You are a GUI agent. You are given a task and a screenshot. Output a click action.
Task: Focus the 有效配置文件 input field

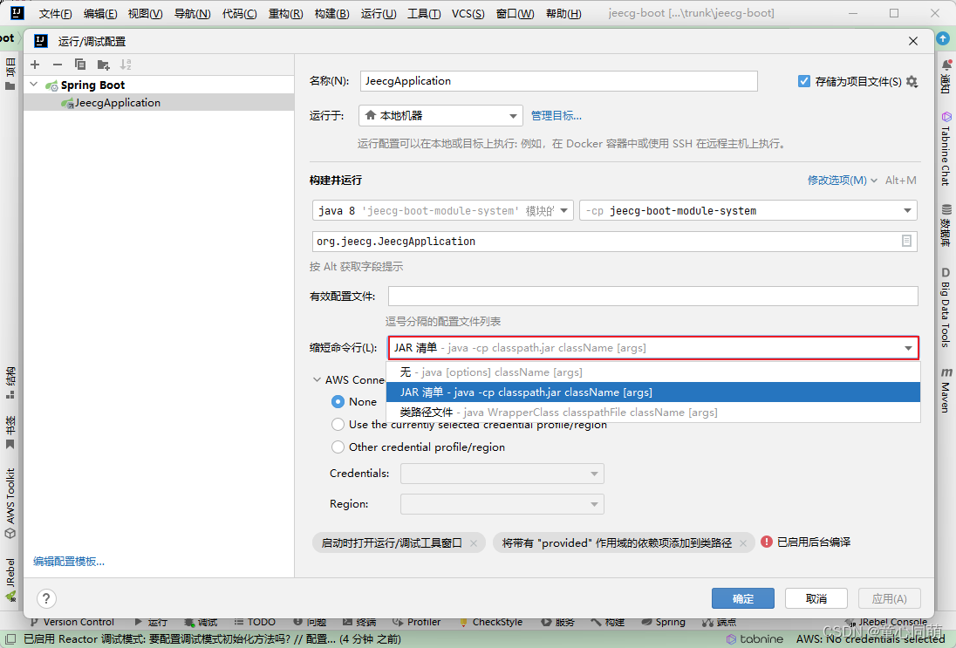(653, 297)
